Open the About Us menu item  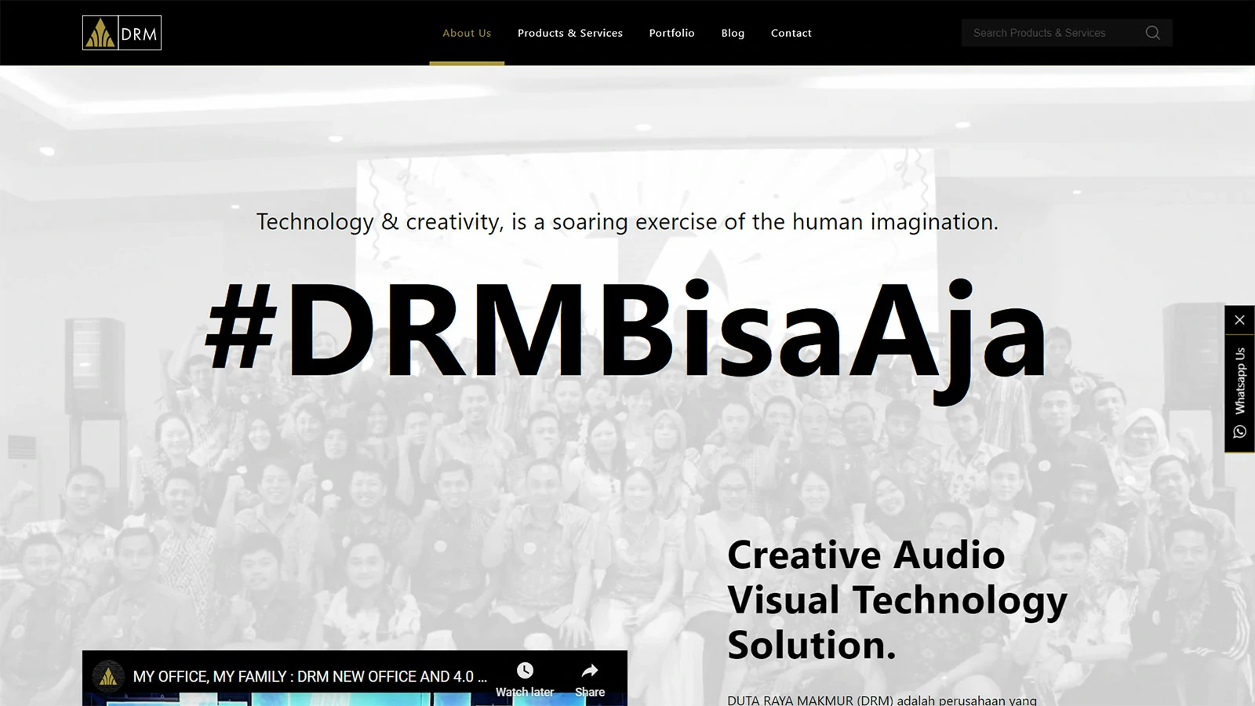[x=467, y=33]
